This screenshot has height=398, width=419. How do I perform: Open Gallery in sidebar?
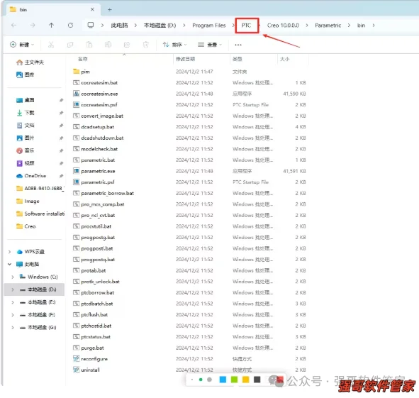pos(25,74)
